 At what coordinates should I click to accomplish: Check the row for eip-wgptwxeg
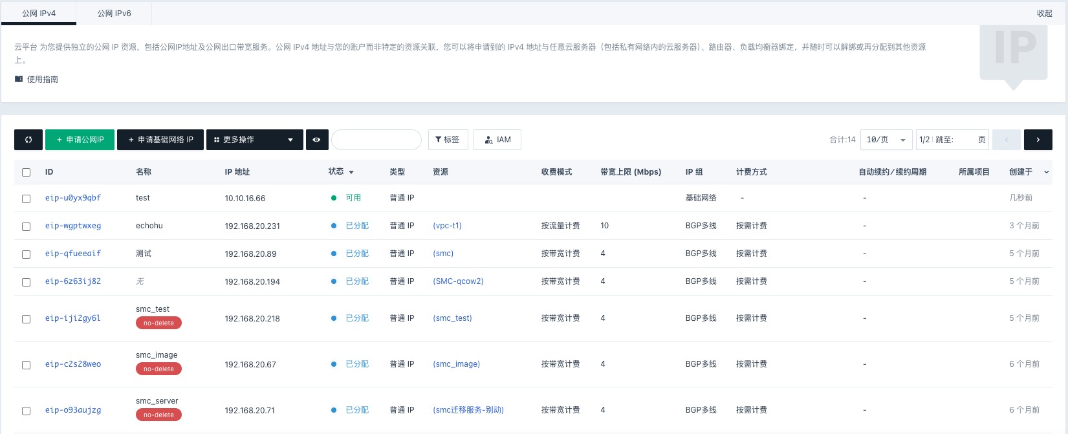pyautogui.click(x=27, y=226)
